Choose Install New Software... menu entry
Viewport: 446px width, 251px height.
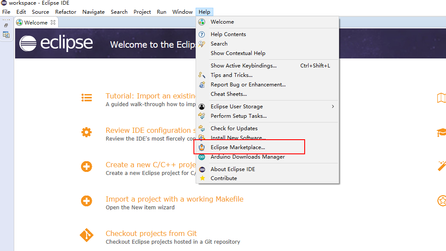(x=238, y=138)
